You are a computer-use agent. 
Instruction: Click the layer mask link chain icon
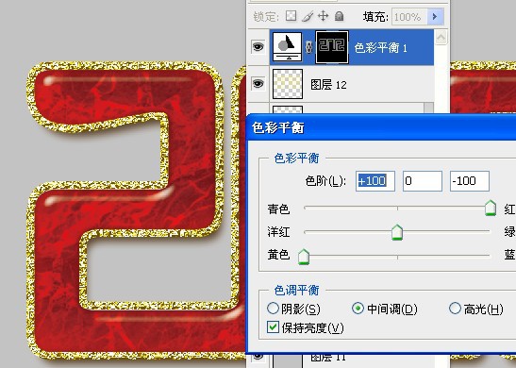click(308, 47)
